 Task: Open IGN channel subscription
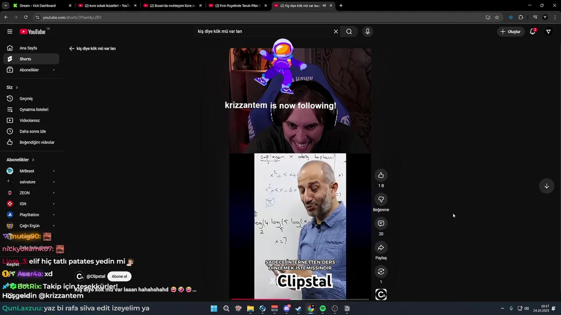31,204
